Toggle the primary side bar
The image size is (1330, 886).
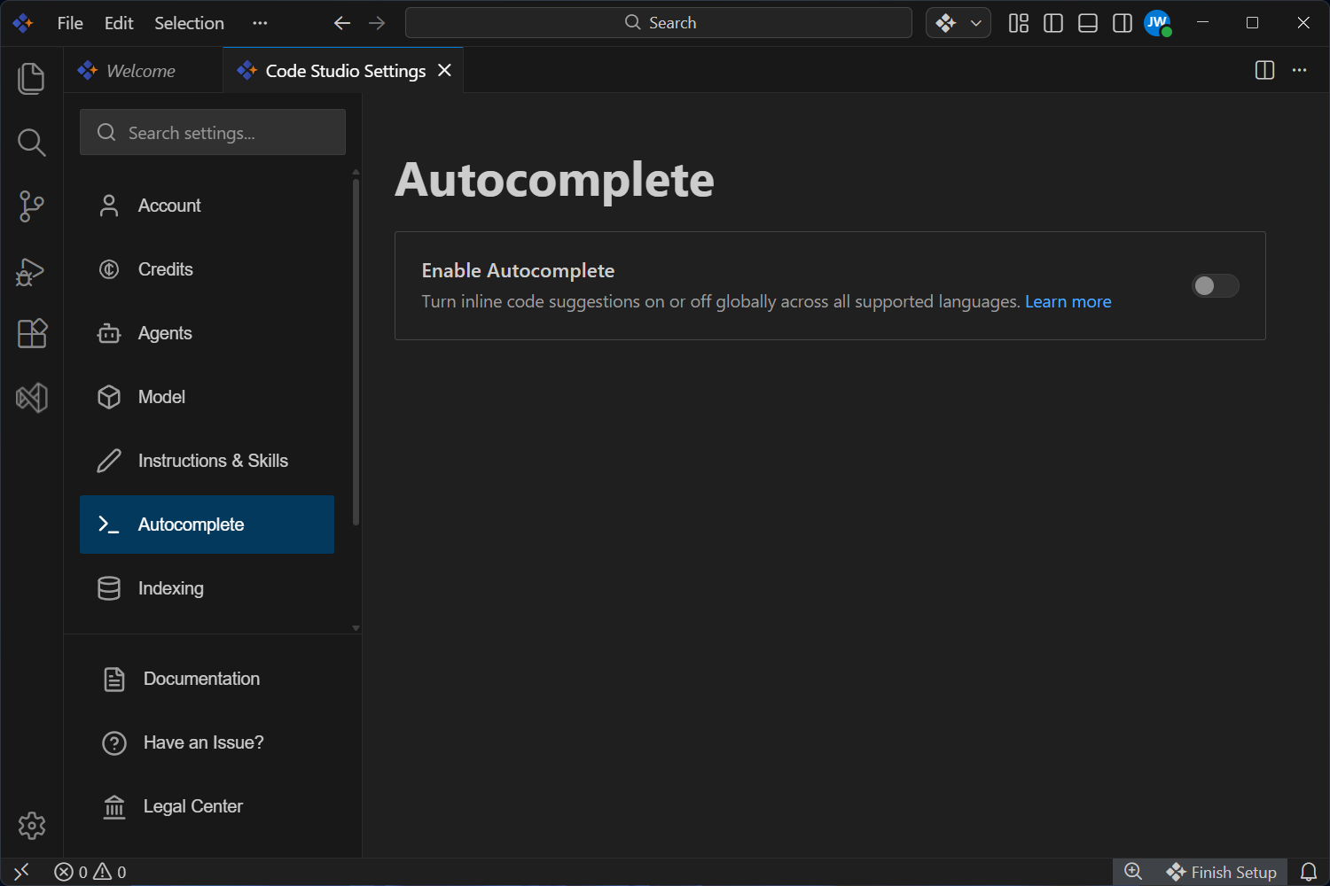click(1053, 23)
